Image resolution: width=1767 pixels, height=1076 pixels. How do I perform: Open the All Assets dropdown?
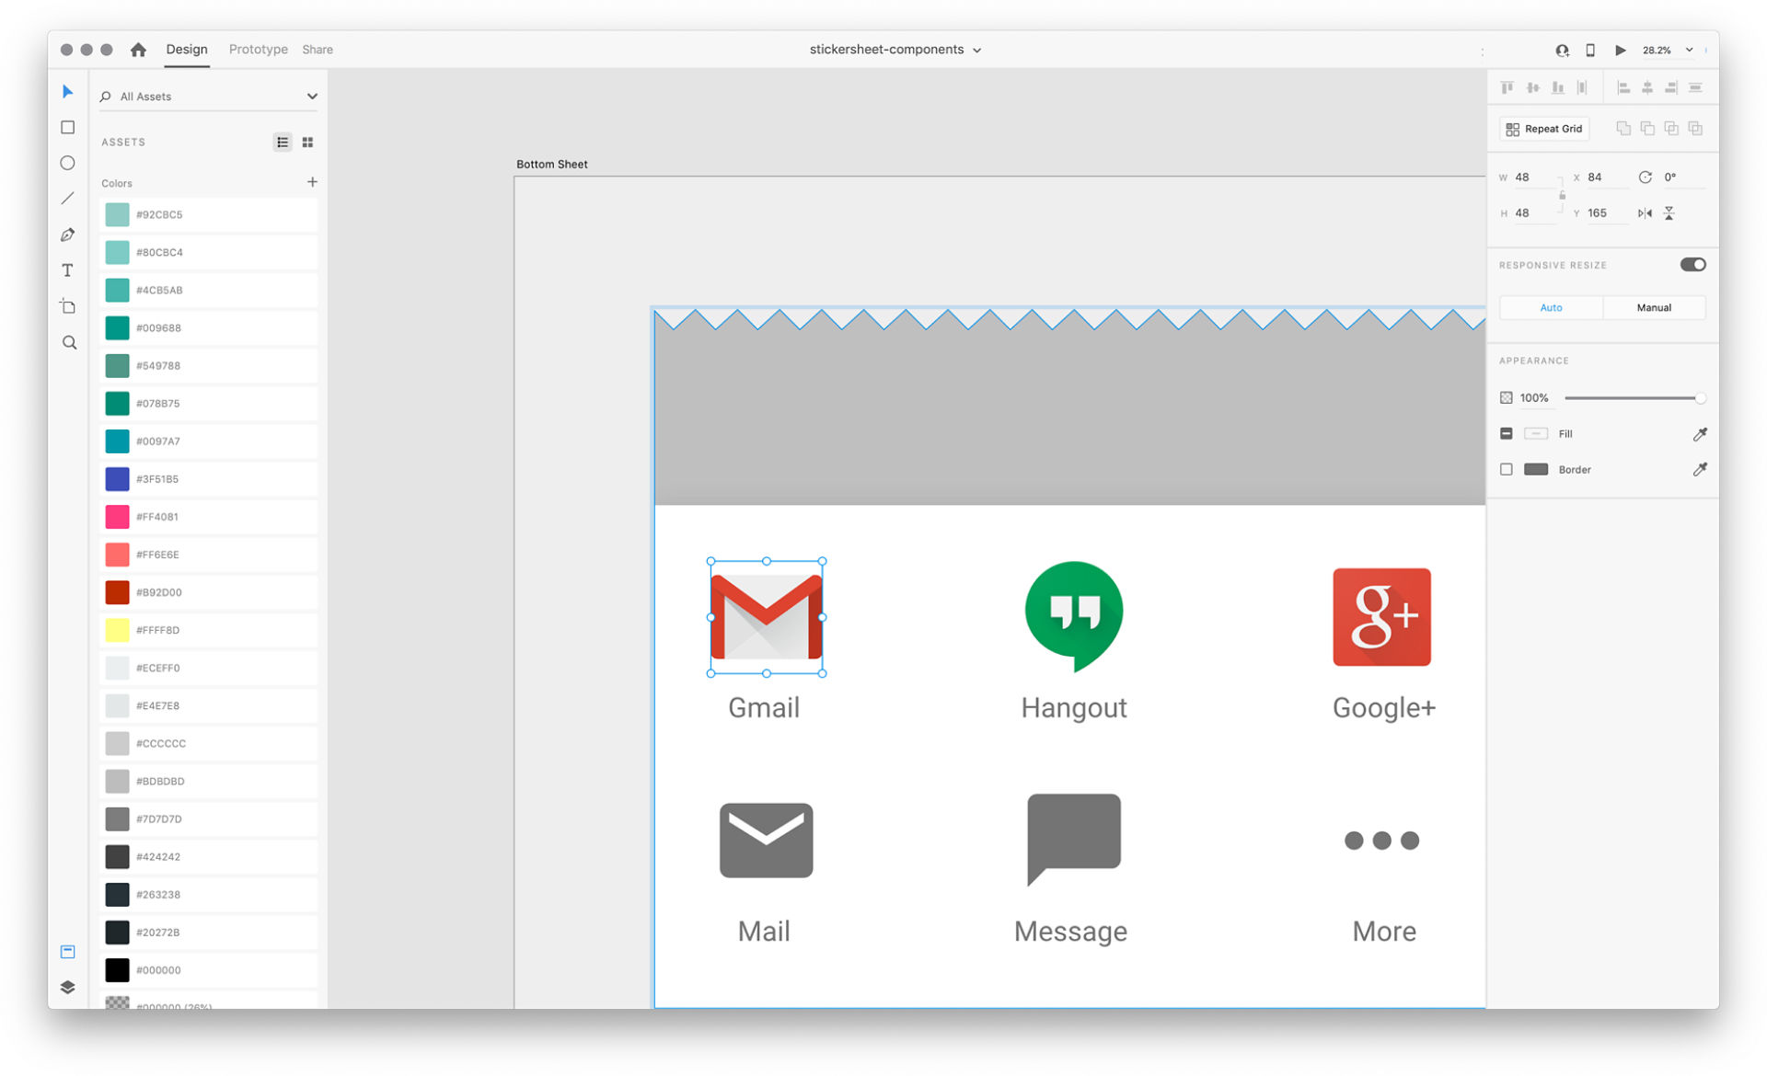[x=311, y=96]
